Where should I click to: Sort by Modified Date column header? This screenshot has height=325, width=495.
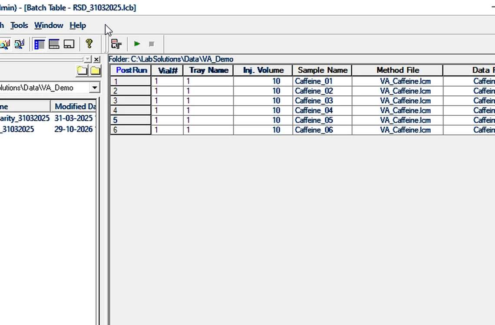click(x=74, y=106)
